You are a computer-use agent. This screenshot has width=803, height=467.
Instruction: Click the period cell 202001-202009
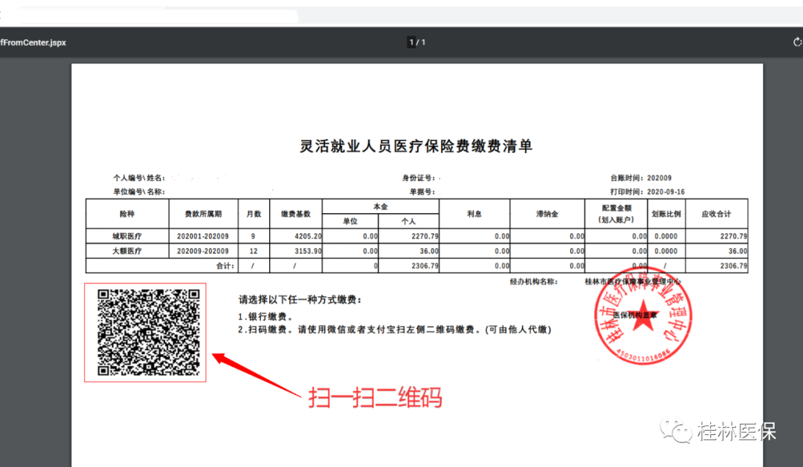pyautogui.click(x=203, y=236)
